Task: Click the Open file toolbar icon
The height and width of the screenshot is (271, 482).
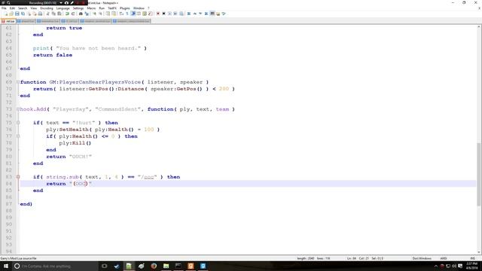Action: tap(11, 14)
